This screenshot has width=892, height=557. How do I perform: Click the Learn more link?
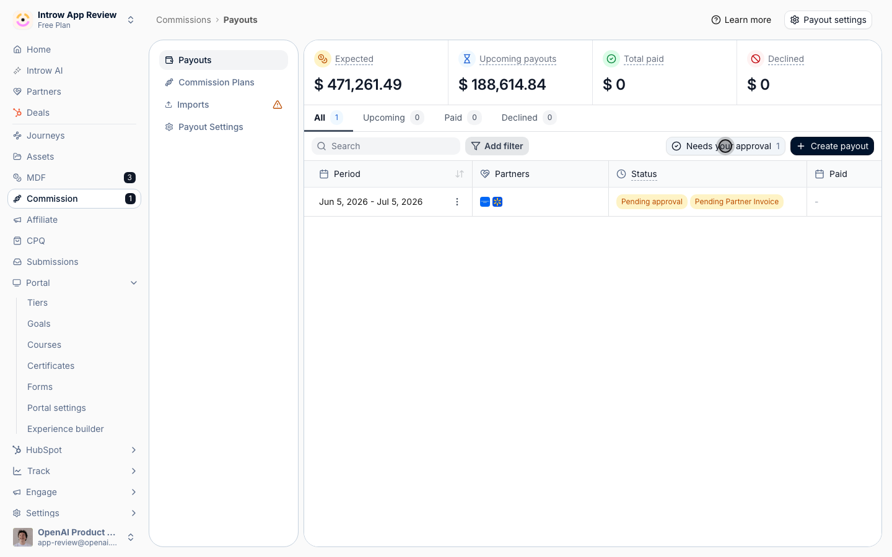pos(741,20)
